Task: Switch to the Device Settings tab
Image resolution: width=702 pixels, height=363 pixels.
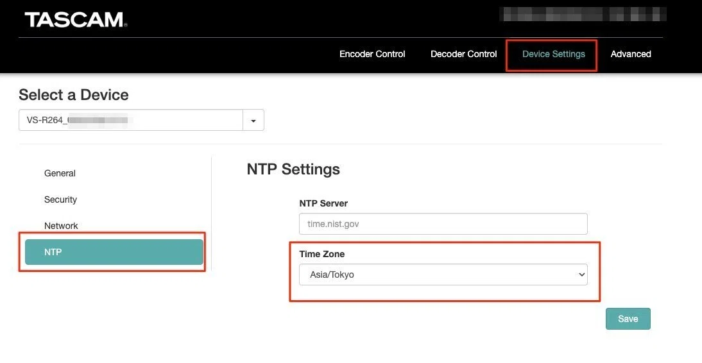Action: [553, 54]
